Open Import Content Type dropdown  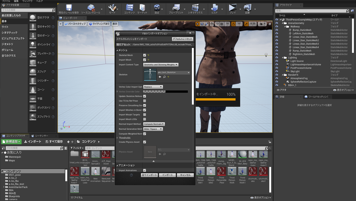click(161, 65)
